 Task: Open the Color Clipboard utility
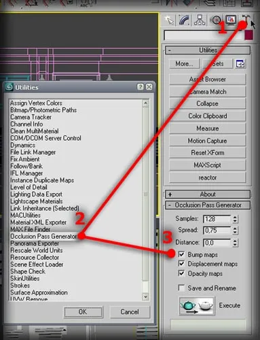point(207,116)
